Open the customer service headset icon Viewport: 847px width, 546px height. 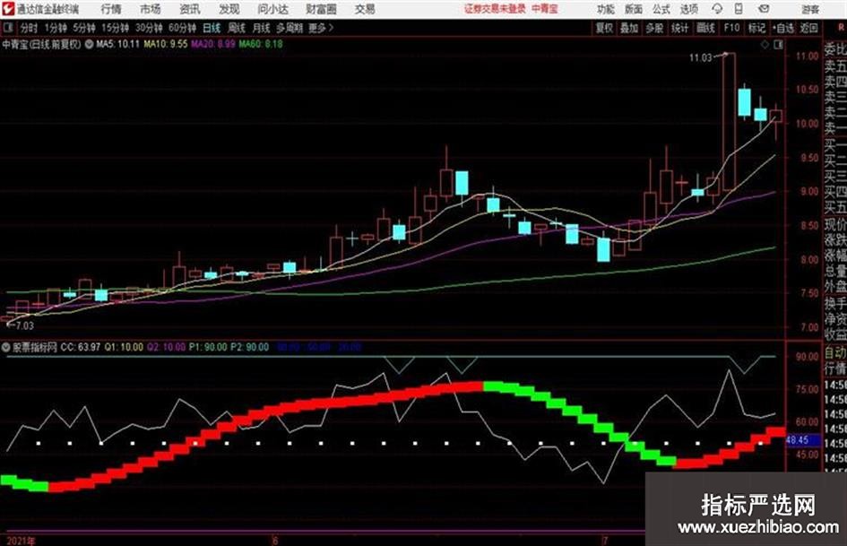(717, 9)
